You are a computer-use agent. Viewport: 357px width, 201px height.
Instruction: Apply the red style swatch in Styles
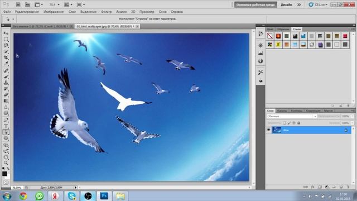[x=345, y=36]
